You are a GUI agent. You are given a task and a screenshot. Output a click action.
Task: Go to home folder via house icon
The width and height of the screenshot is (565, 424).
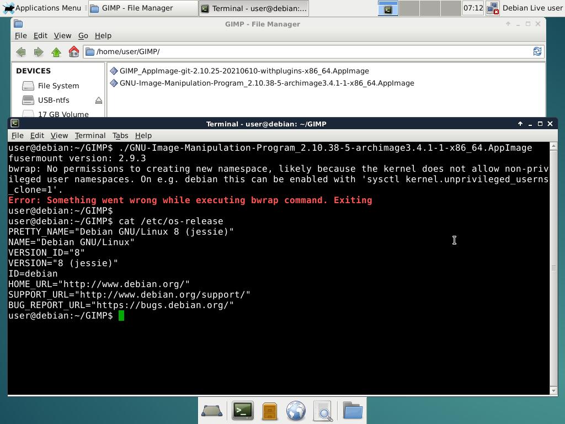point(74,51)
